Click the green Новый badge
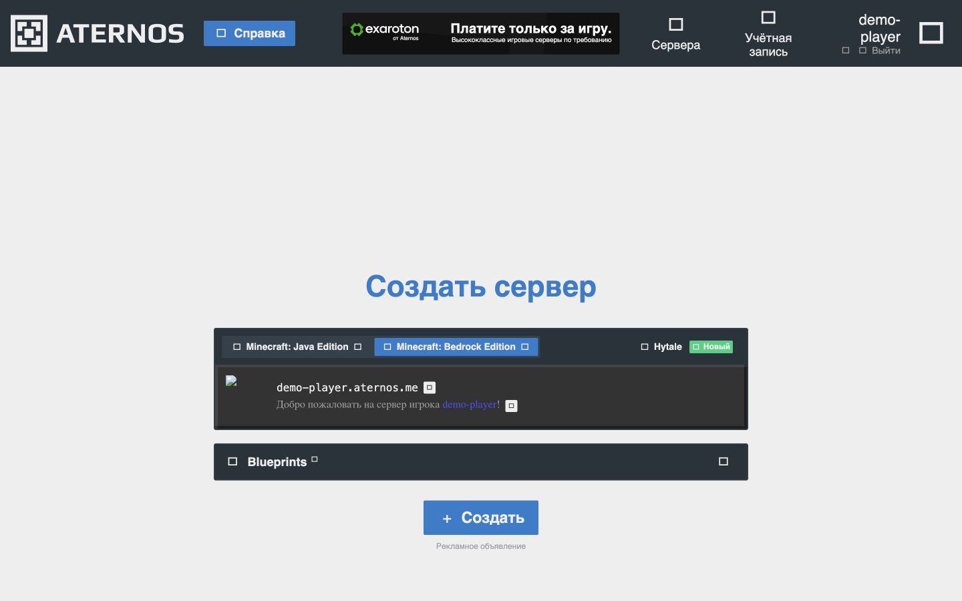 coord(711,347)
